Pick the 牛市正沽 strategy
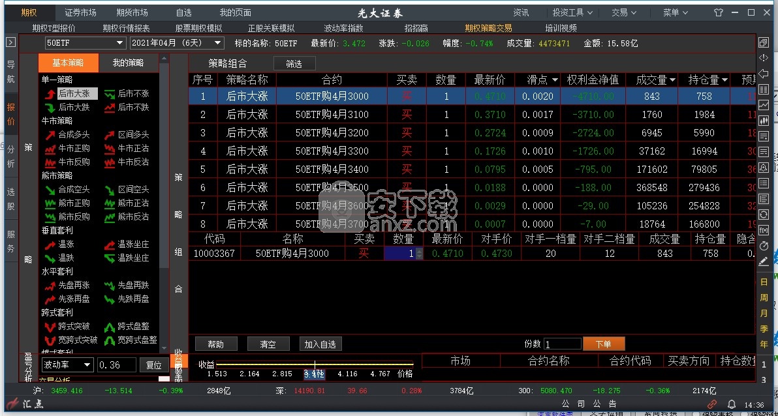The height and width of the screenshot is (416, 778). tap(127, 148)
